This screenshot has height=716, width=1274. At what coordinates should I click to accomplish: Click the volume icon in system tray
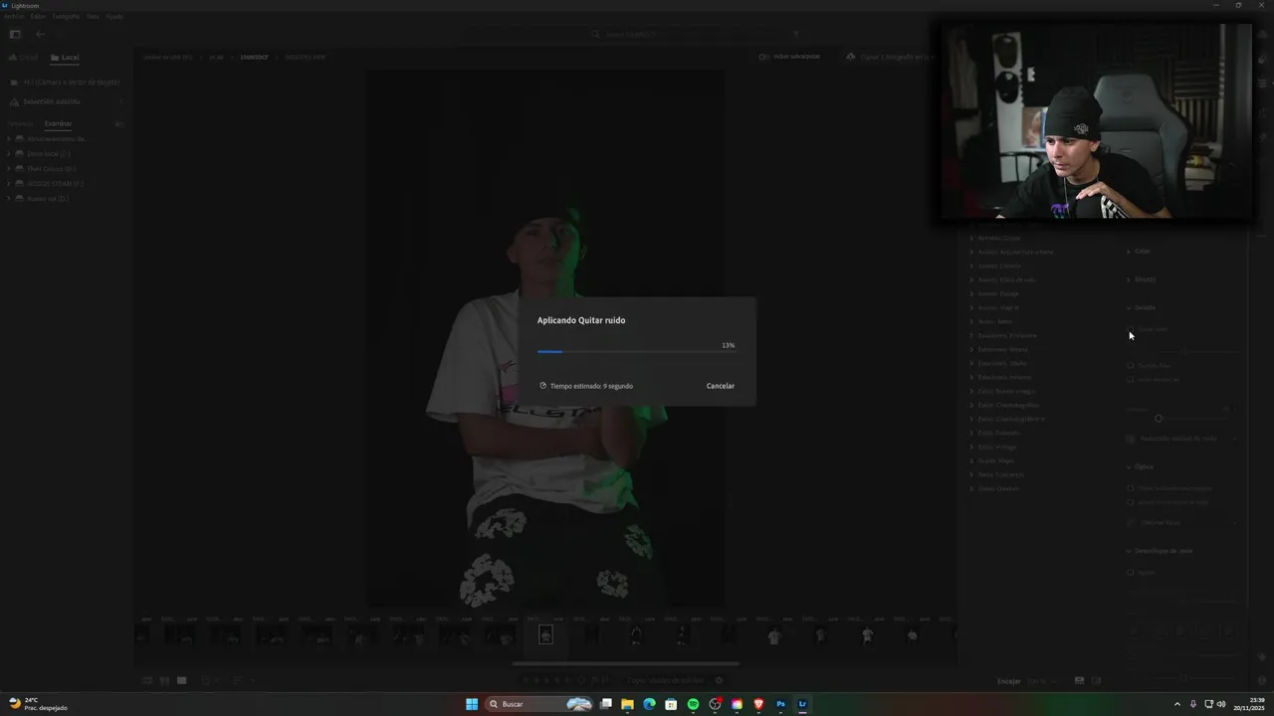(x=1221, y=704)
